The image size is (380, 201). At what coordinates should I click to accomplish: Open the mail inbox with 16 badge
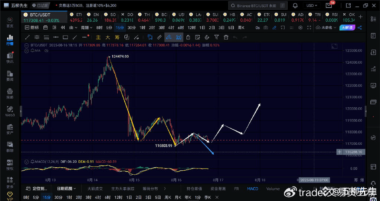point(329,5)
